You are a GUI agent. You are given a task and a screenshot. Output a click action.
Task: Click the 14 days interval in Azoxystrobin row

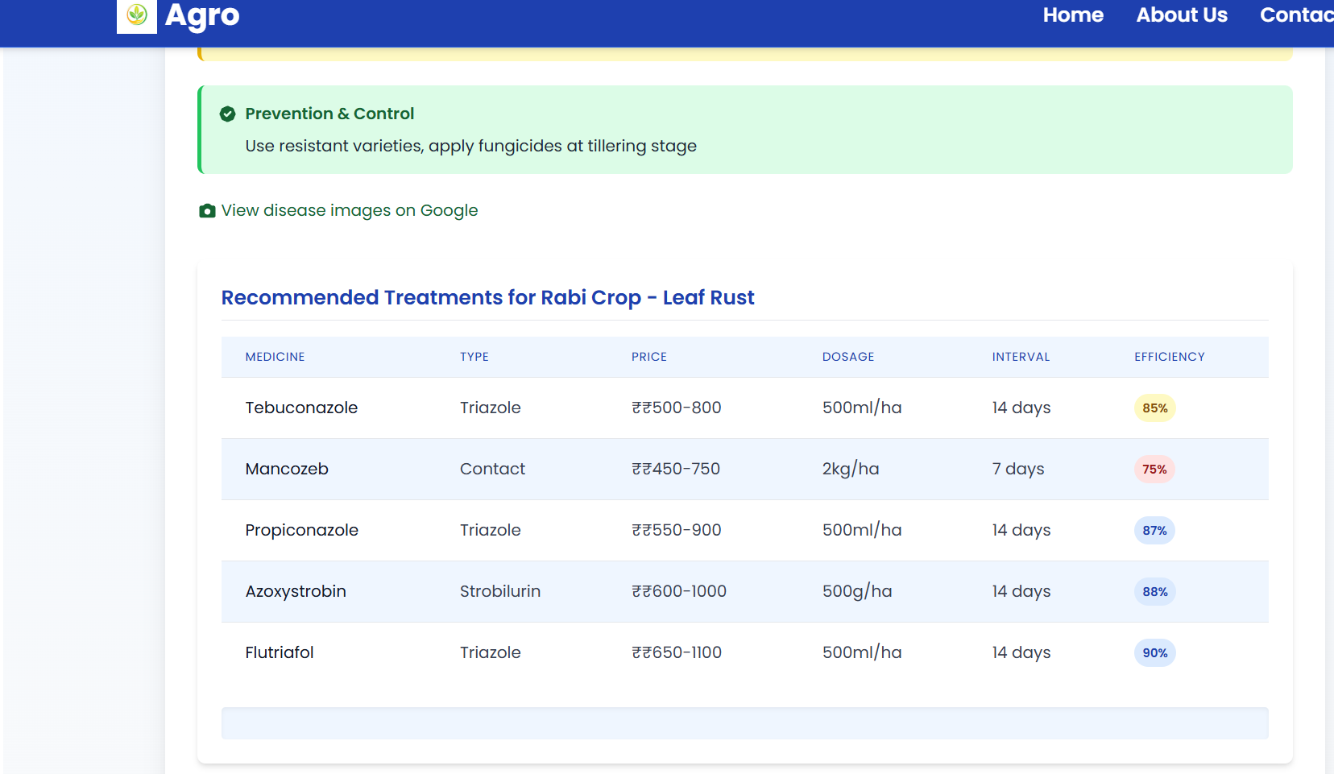(x=1021, y=592)
